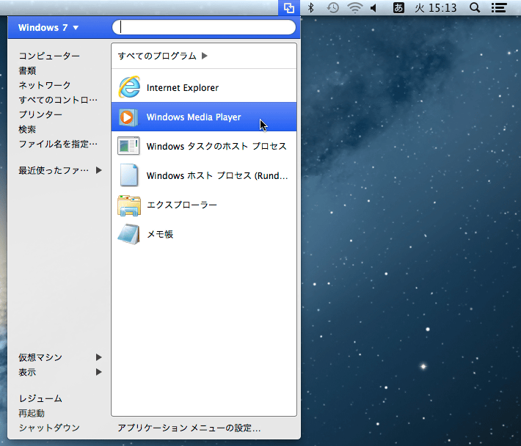Click the volume speaker icon
Image resolution: width=521 pixels, height=446 pixels.
coord(374,7)
